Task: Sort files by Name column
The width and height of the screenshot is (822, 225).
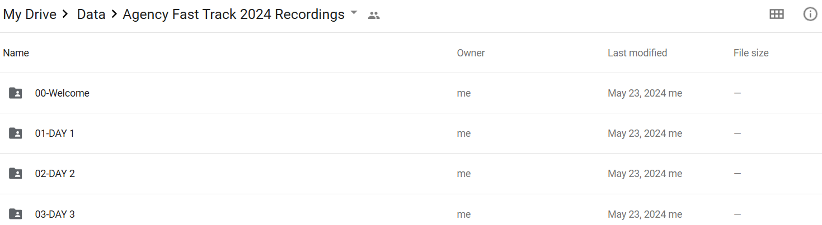Action: (16, 53)
